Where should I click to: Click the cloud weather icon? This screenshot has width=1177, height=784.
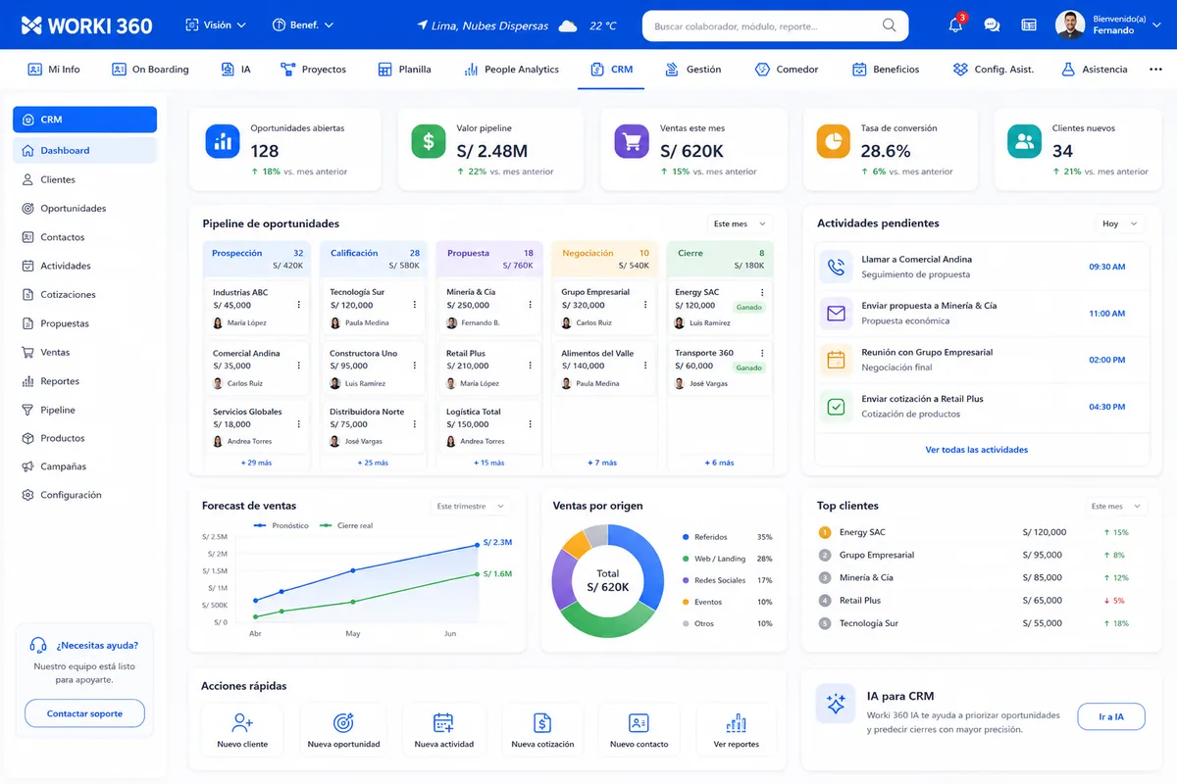[x=568, y=26]
